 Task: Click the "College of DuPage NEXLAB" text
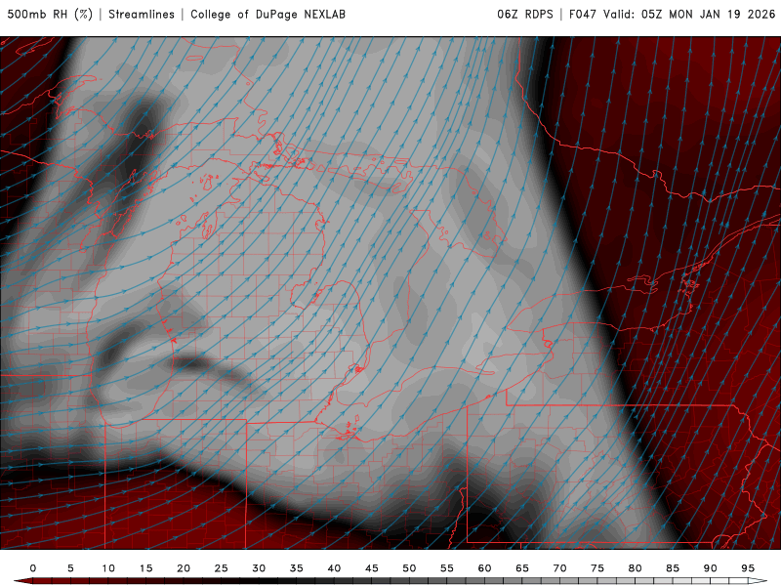point(267,14)
